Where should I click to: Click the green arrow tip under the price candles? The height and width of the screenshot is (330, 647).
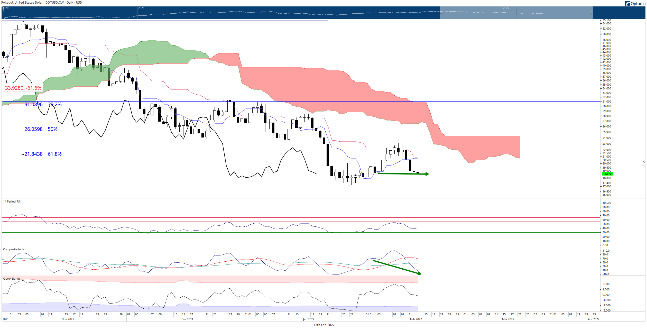[427, 174]
